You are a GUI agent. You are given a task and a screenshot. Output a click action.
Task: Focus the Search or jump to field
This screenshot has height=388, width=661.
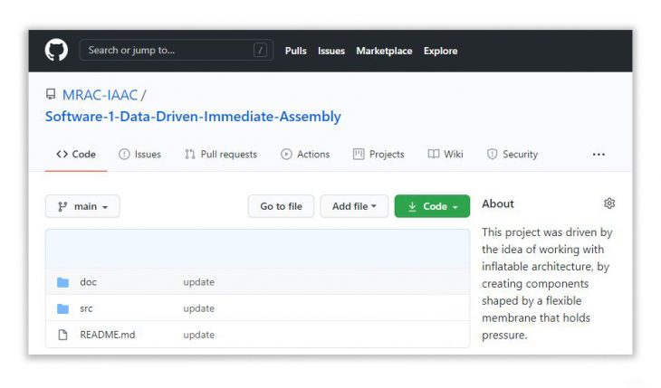pos(163,51)
